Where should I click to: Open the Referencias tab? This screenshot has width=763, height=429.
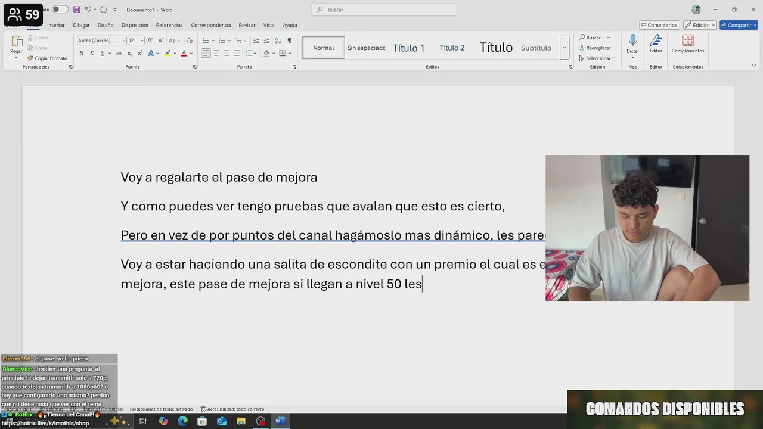point(169,25)
